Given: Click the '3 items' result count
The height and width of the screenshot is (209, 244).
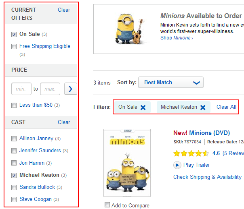Looking at the screenshot, I should click(102, 83).
